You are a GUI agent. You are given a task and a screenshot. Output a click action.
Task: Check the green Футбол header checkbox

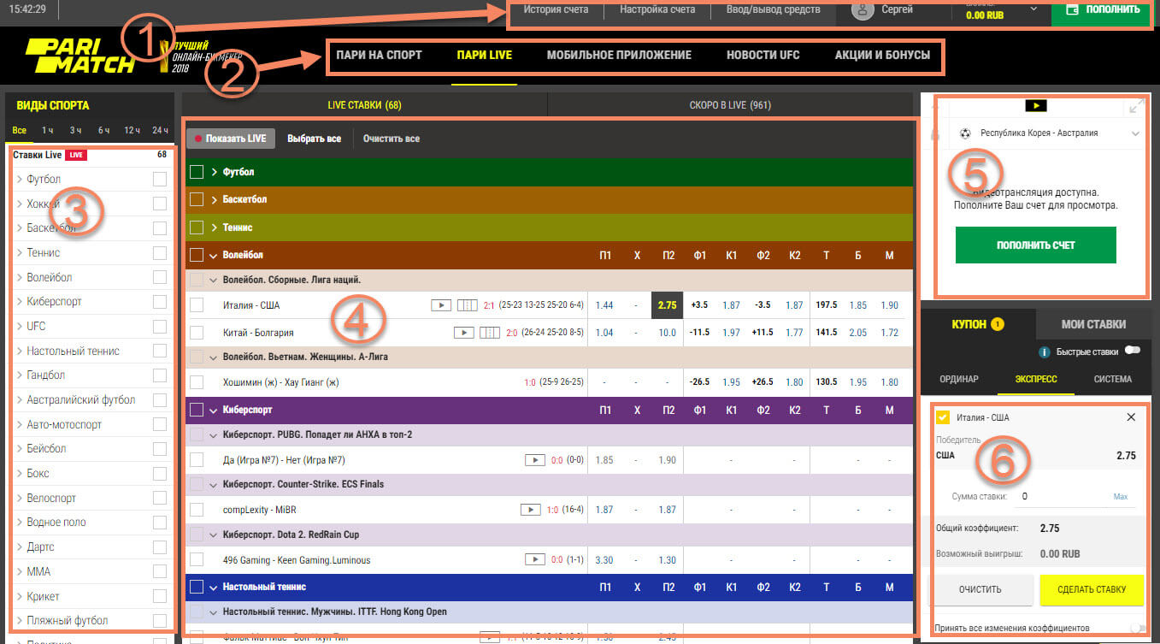[197, 172]
